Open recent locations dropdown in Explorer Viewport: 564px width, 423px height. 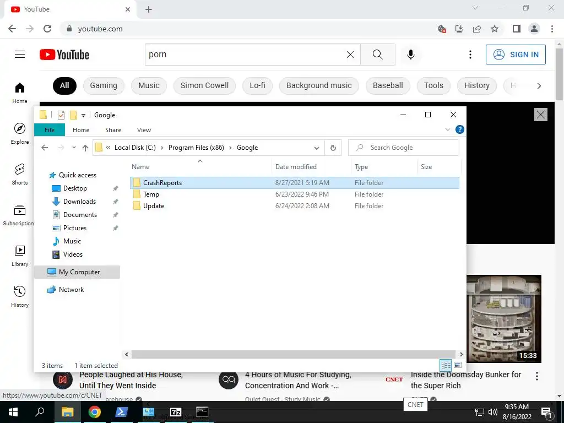pos(74,148)
